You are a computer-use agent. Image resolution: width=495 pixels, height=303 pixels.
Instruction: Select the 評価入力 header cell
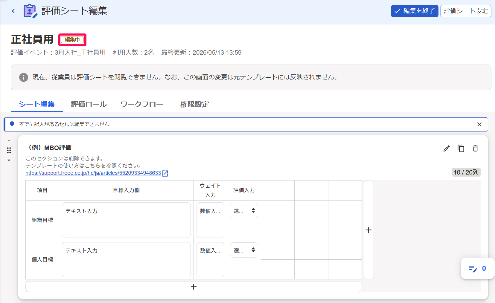tap(244, 190)
